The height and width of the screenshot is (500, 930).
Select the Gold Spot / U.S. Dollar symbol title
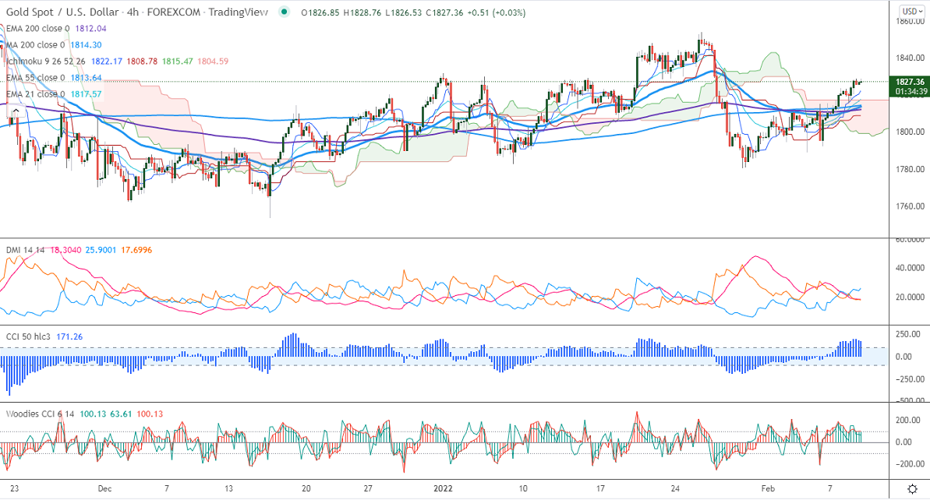(x=62, y=12)
